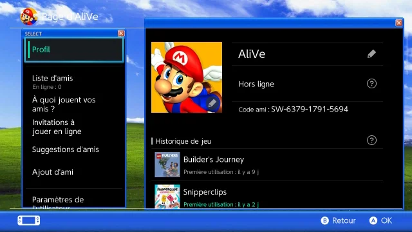This screenshot has width=412, height=232.
Task: Edit the Mario avatar via its pencil icon
Action: coord(212,103)
